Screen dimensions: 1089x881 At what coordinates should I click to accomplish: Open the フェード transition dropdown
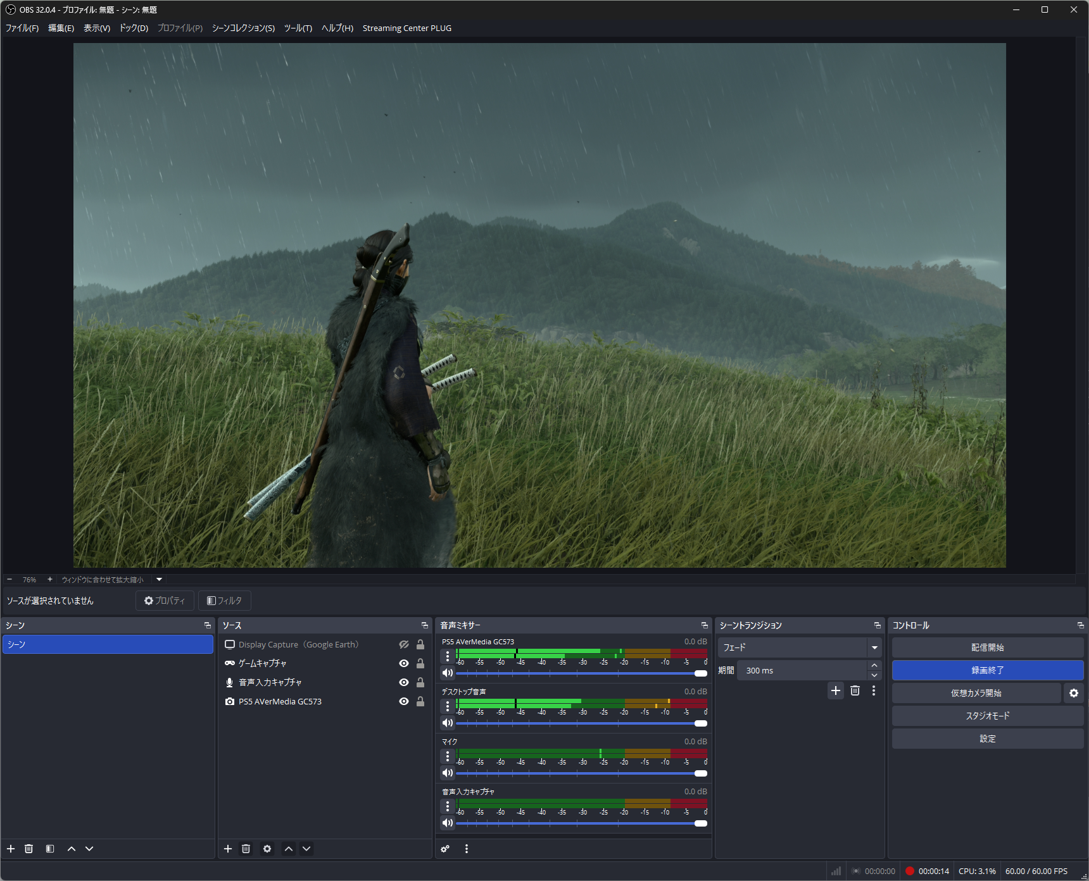pos(874,647)
